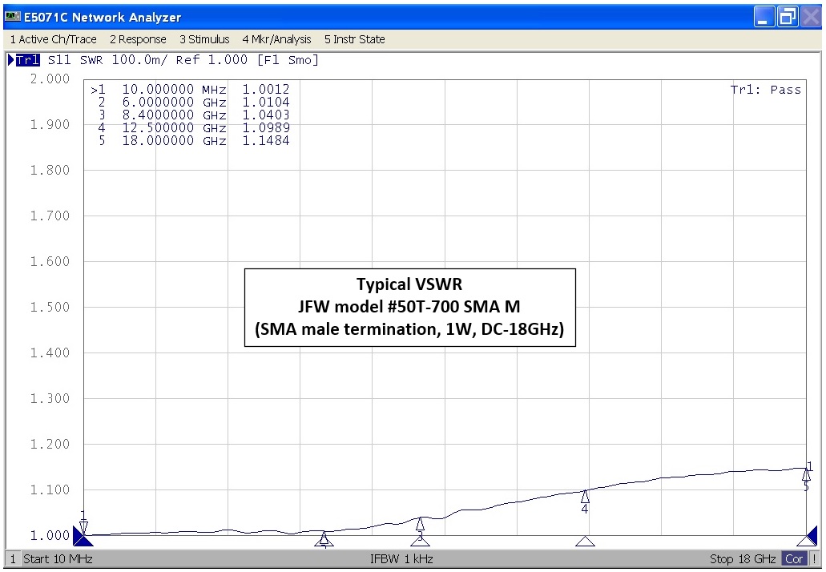
Task: Click the Ref 1.000 reference value
Action: [212, 60]
